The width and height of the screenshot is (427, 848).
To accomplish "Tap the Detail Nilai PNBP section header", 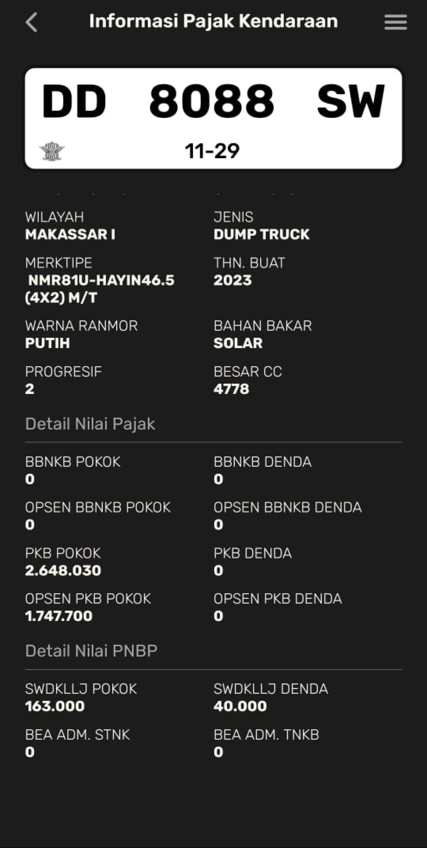I will point(91,651).
